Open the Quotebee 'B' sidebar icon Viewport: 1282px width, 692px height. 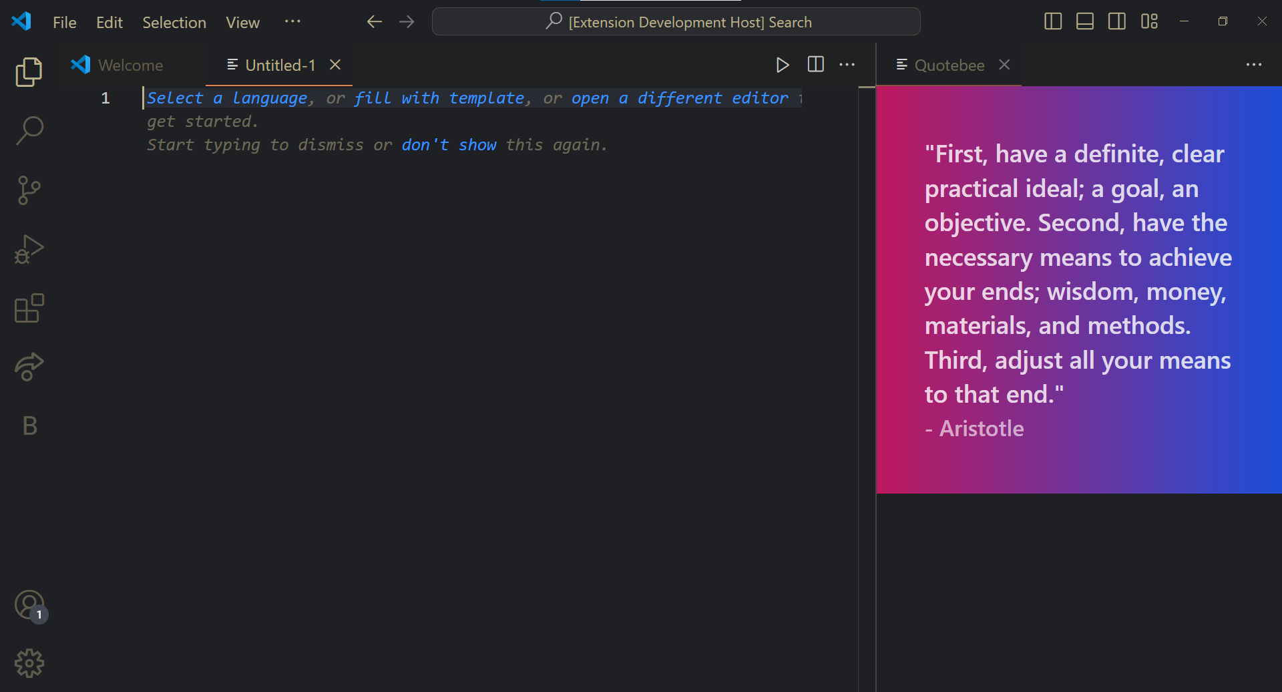tap(29, 425)
